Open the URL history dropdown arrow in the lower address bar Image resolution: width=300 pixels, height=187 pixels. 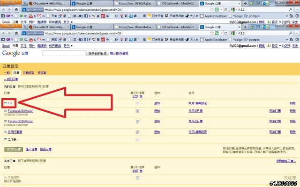(221, 33)
